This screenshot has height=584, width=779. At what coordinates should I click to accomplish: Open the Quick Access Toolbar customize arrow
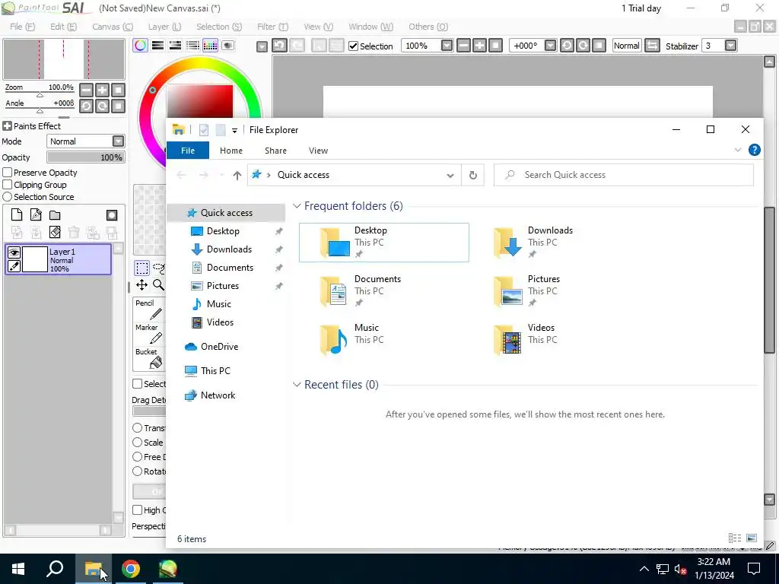coord(234,131)
